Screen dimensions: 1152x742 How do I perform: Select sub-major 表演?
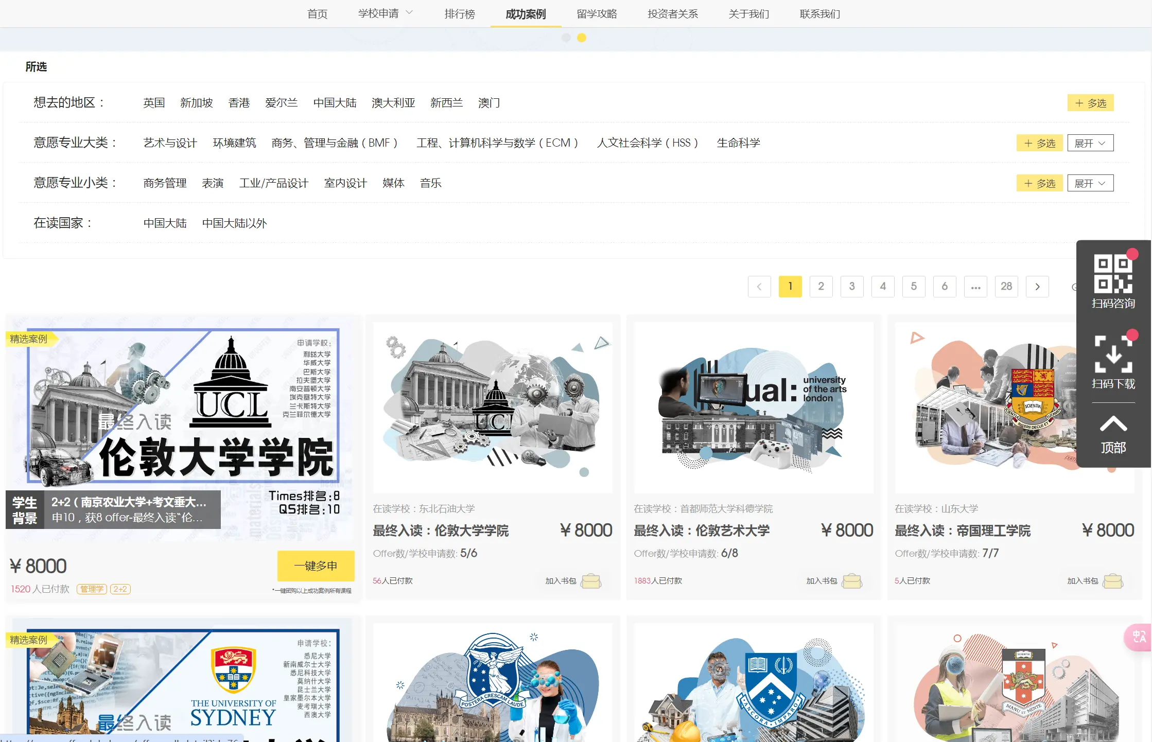click(x=213, y=183)
